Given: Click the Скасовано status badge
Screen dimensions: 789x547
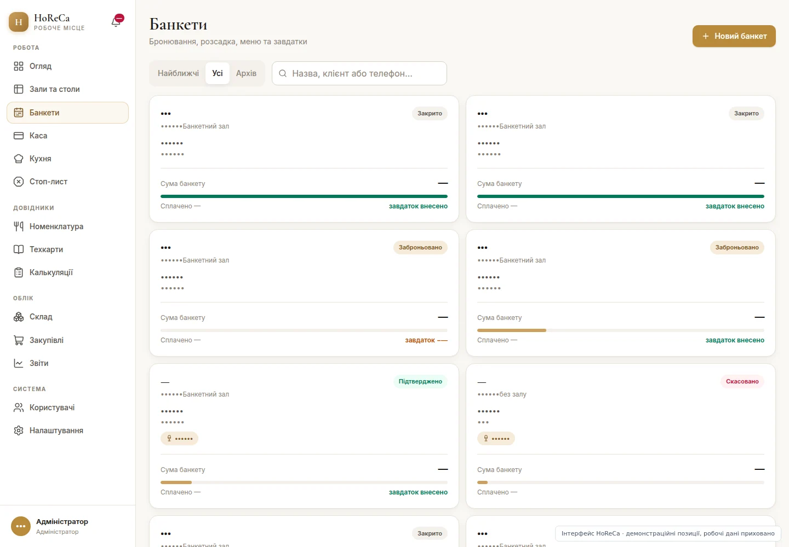Looking at the screenshot, I should tap(742, 381).
